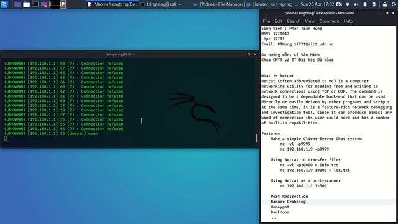Click email 'PTHung.17IT1@sict.udn.vn' text
The width and height of the screenshot is (398, 224).
point(305,44)
